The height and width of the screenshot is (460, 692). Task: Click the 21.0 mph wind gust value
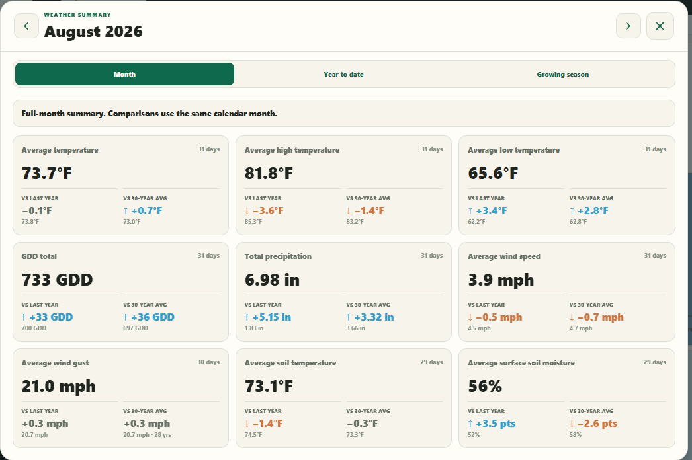point(58,387)
